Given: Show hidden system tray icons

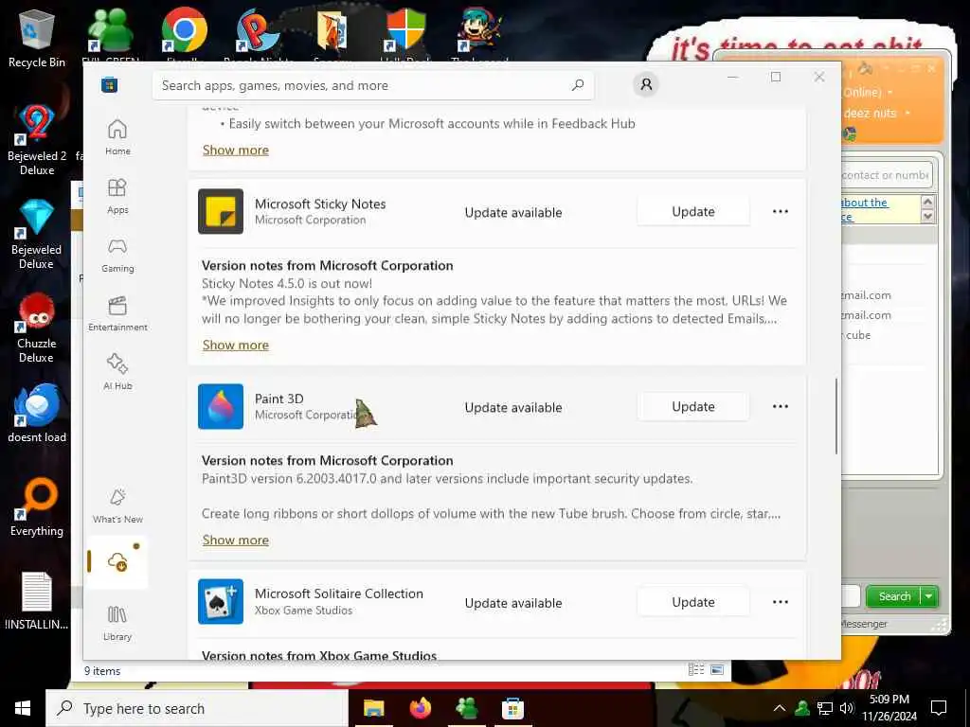Looking at the screenshot, I should click(x=780, y=708).
